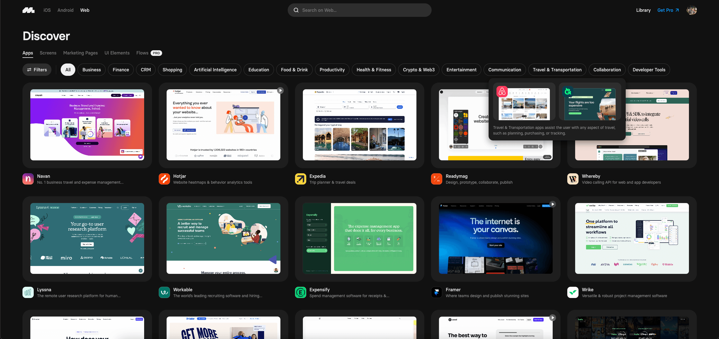Click the Framer app title
Screen dimensions: 719x339
[x=453, y=290]
